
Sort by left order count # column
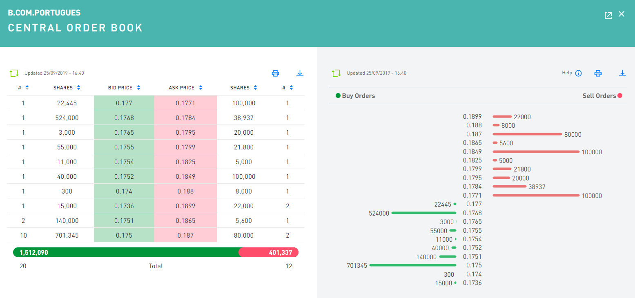click(23, 88)
